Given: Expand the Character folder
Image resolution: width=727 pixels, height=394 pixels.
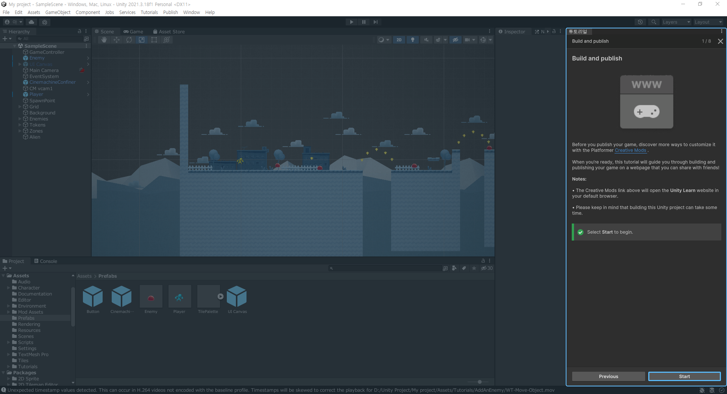Looking at the screenshot, I should click(9, 288).
